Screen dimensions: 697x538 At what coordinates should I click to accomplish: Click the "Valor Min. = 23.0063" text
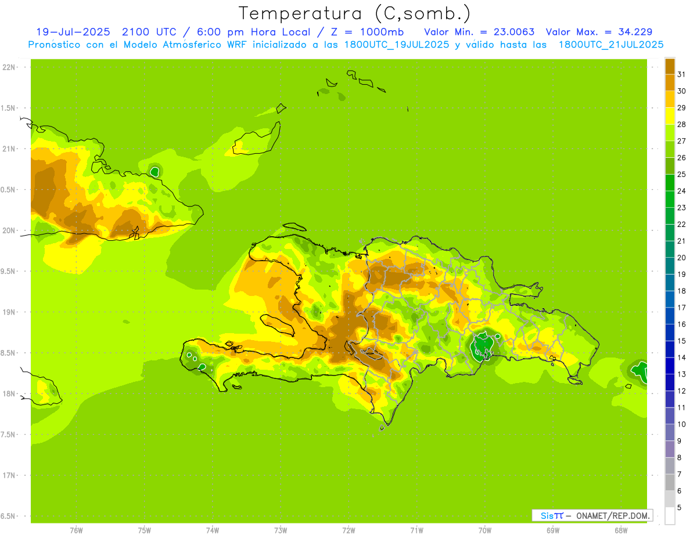(x=479, y=32)
